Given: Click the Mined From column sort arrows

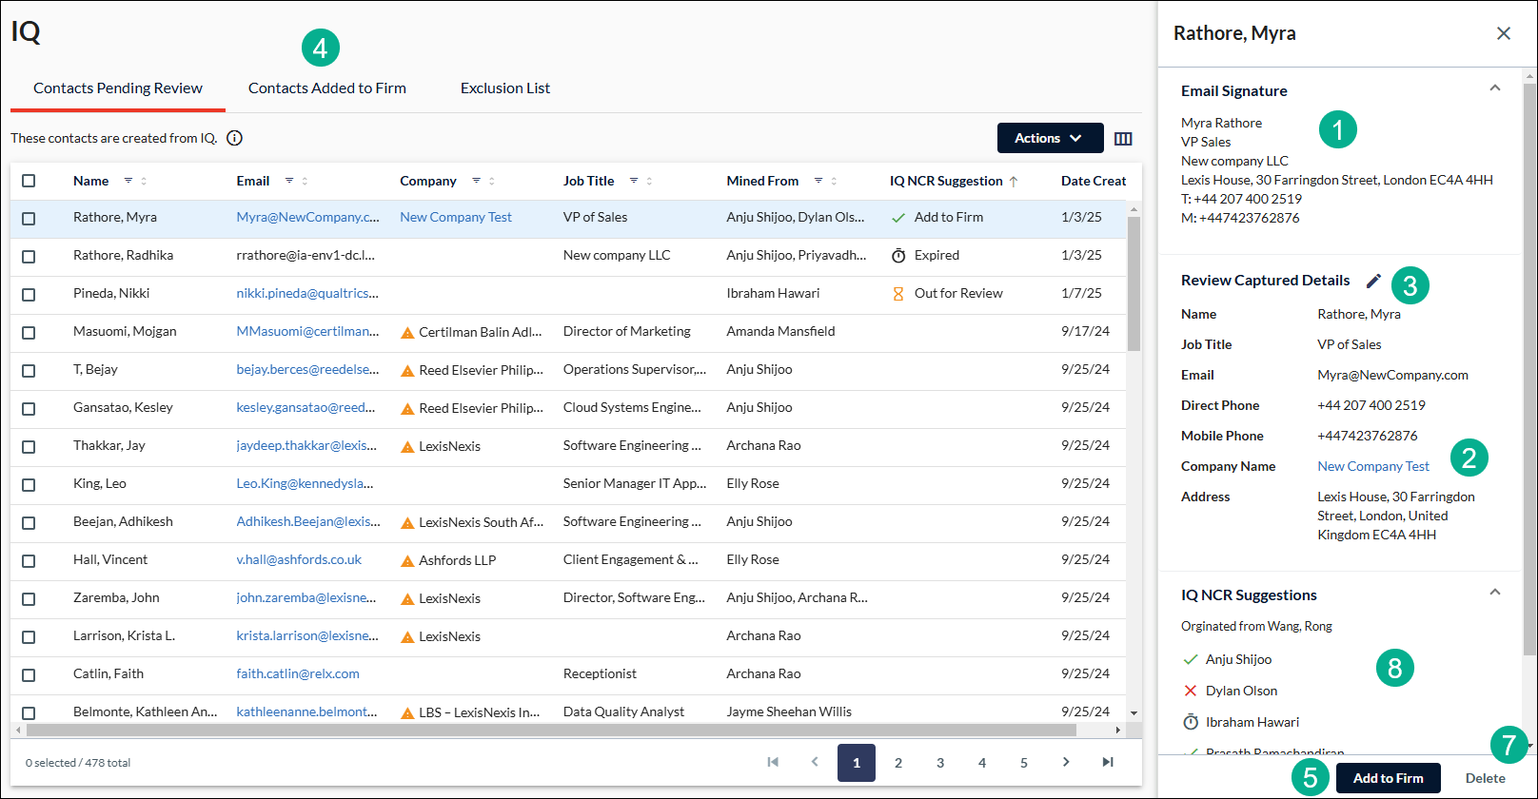Looking at the screenshot, I should (x=834, y=181).
